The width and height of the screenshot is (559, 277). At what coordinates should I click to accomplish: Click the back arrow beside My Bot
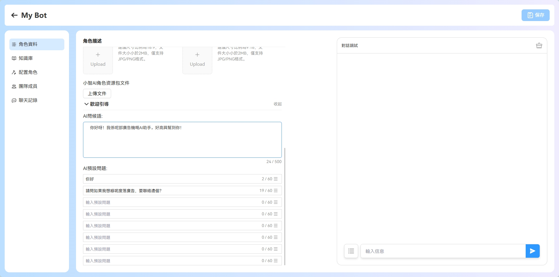click(14, 15)
